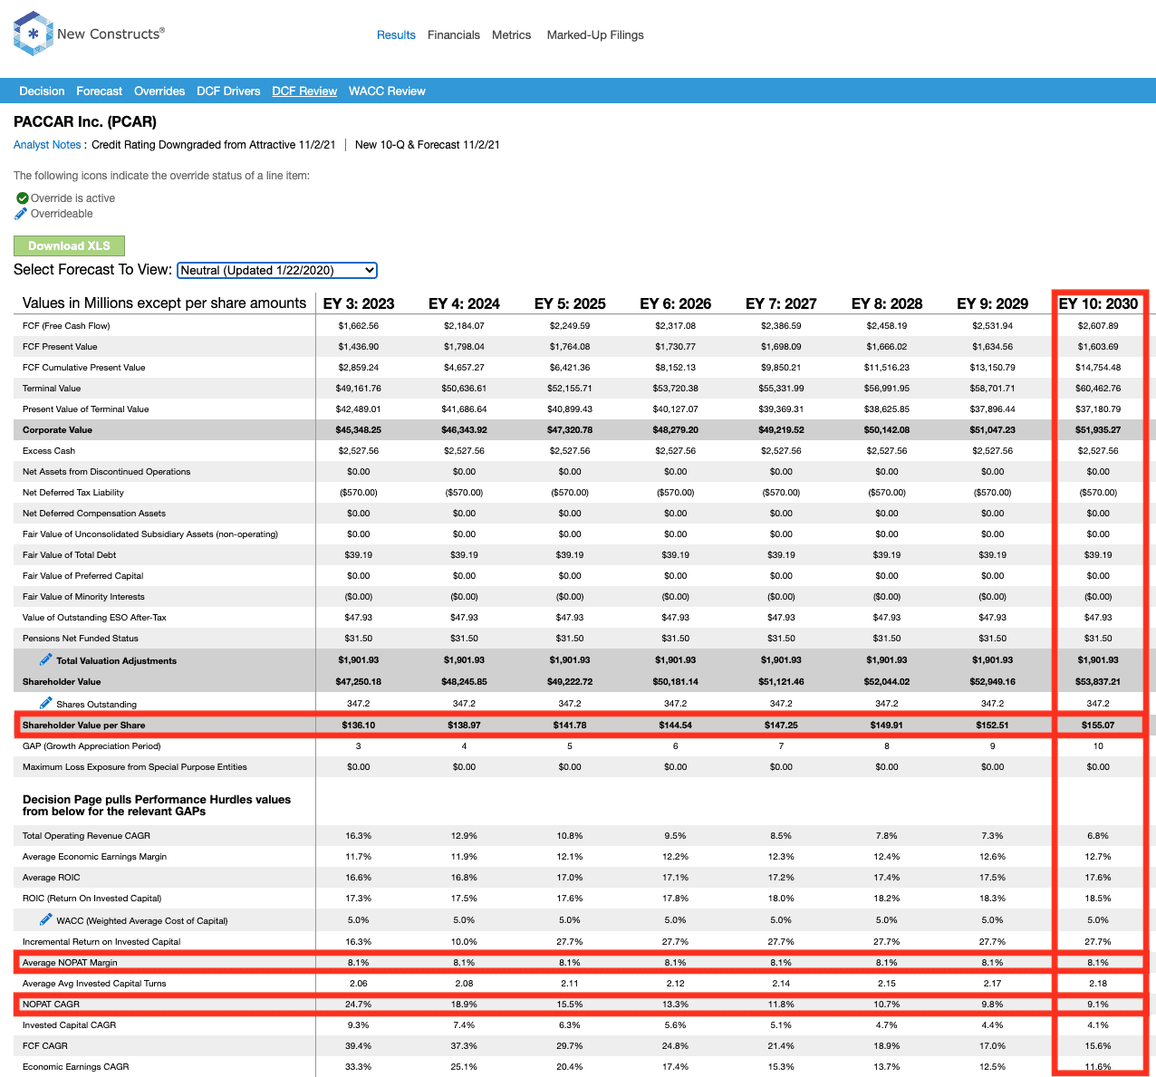Click the 'EY 7: 2027' column header
The height and width of the screenshot is (1077, 1156).
click(x=781, y=303)
